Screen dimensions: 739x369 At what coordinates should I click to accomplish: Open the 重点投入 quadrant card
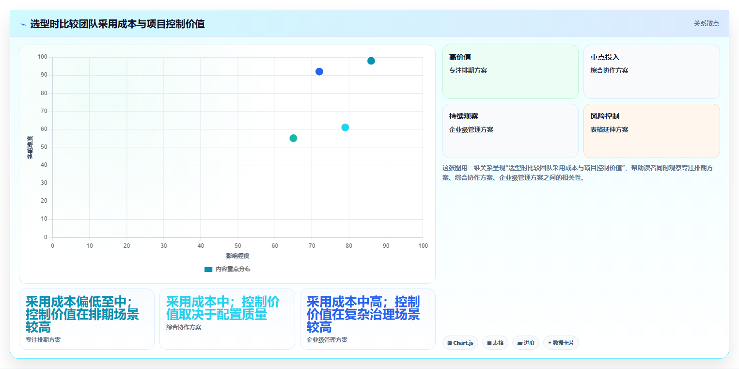coord(651,72)
